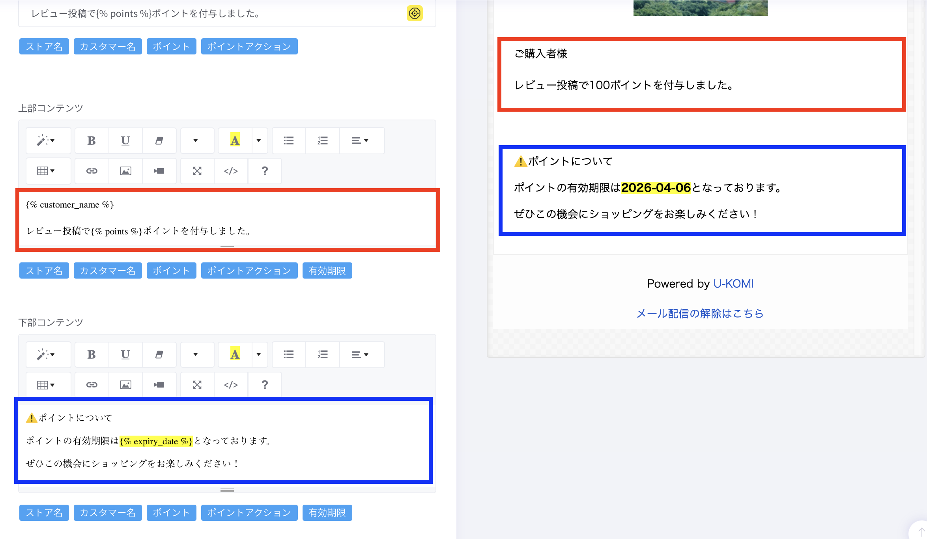This screenshot has height=539, width=927.
Task: Open the U-KOMI link in the preview footer
Action: pyautogui.click(x=733, y=284)
